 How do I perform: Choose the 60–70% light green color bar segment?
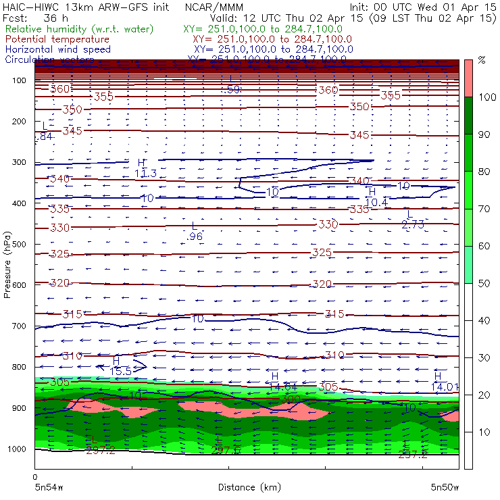point(468,227)
